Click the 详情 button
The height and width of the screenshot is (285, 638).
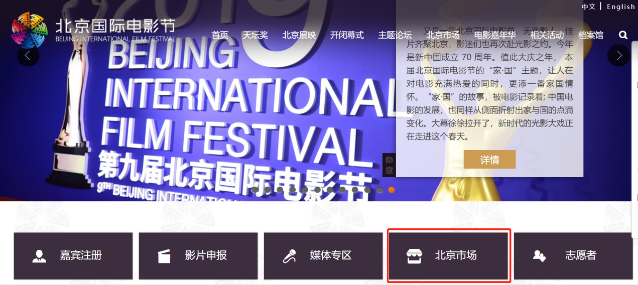click(x=490, y=160)
